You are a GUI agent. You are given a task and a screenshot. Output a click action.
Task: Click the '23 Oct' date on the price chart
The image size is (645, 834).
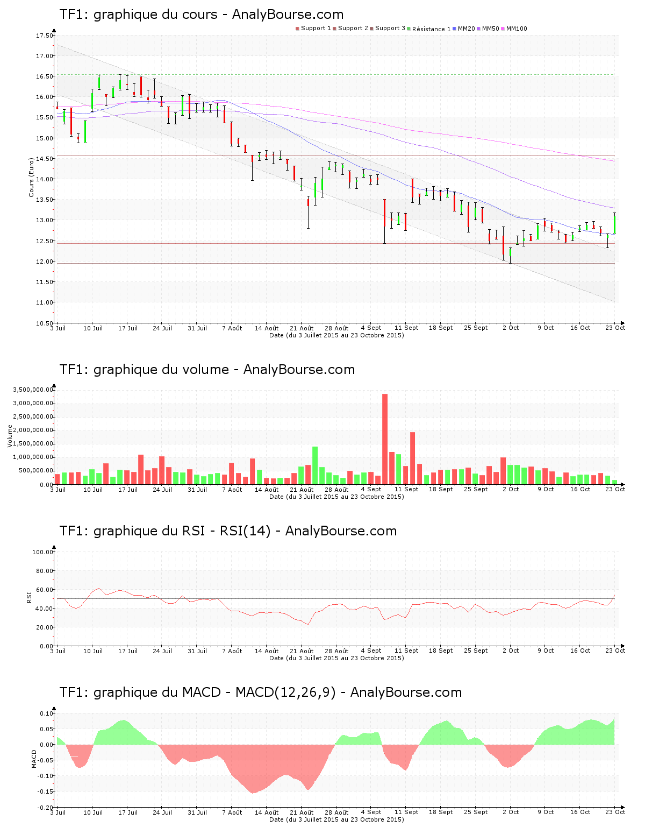pos(615,328)
